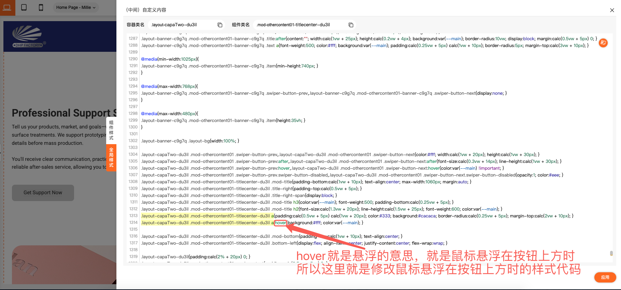Switch to desktop preview mode
The width and height of the screenshot is (621, 290).
click(x=7, y=7)
